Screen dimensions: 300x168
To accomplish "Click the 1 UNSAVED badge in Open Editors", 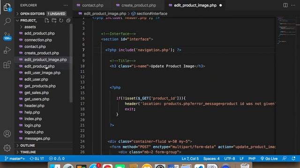I will point(56,14).
